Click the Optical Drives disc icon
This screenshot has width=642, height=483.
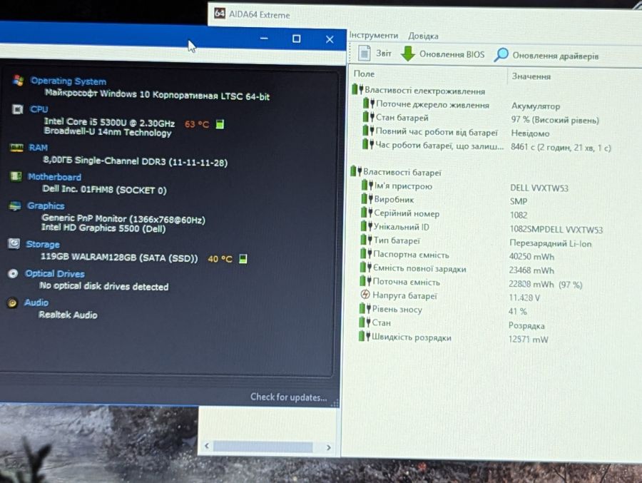[x=13, y=273]
